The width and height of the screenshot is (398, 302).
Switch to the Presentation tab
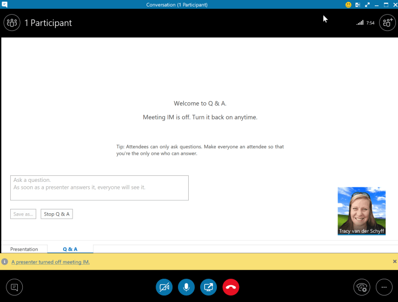click(24, 249)
